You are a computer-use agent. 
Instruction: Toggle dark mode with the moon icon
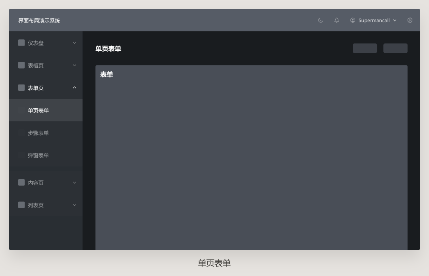[x=321, y=20]
